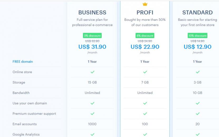Image resolution: width=219 pixels, height=137 pixels.
Task: Click Premium customer support checkmark for PROFI
Action: (145, 114)
